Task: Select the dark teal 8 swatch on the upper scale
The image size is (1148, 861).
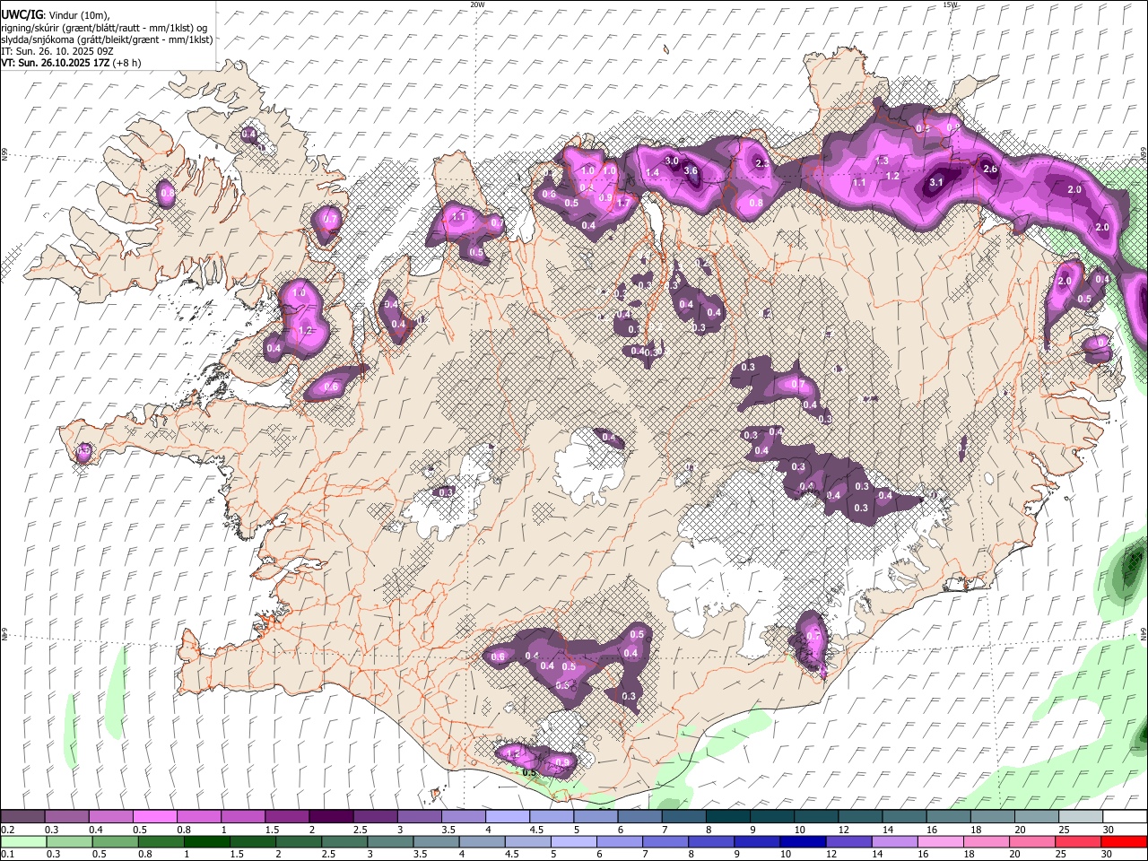Action: pyautogui.click(x=727, y=817)
